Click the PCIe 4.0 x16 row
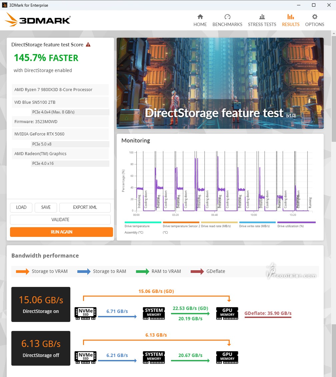Viewport: 336px width, 377px height. [x=70, y=163]
